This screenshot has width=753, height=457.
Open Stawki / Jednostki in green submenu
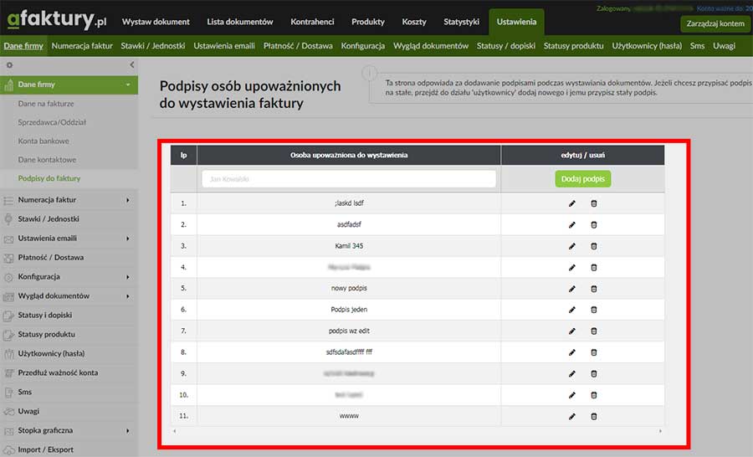coord(153,46)
